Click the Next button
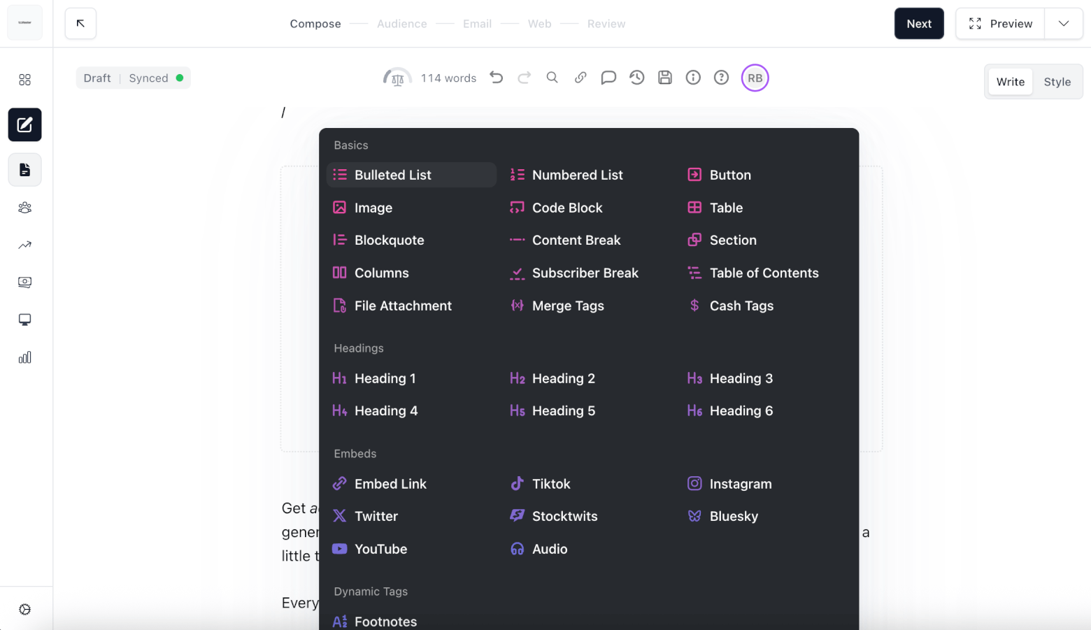Image resolution: width=1091 pixels, height=630 pixels. (x=918, y=23)
